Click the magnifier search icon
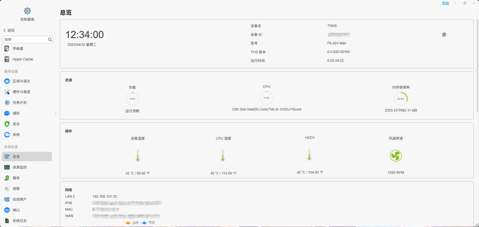Image resolution: width=479 pixels, height=227 pixels. click(x=50, y=39)
